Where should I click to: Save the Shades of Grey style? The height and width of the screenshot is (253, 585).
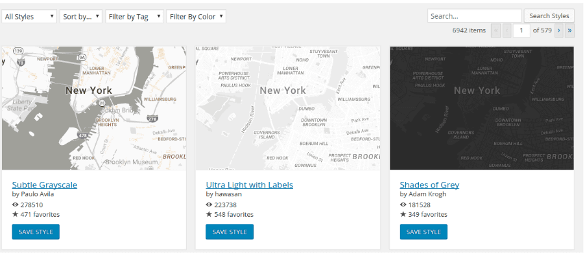click(424, 232)
